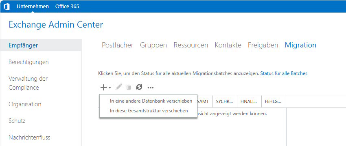Click the plus icon for new migration batch
Viewport: 346px width, 146px height.
tap(103, 88)
